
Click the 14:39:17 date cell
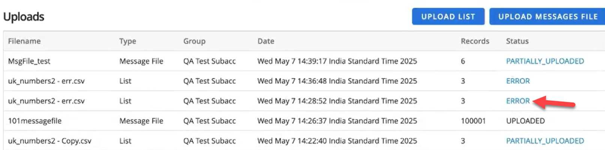[337, 61]
